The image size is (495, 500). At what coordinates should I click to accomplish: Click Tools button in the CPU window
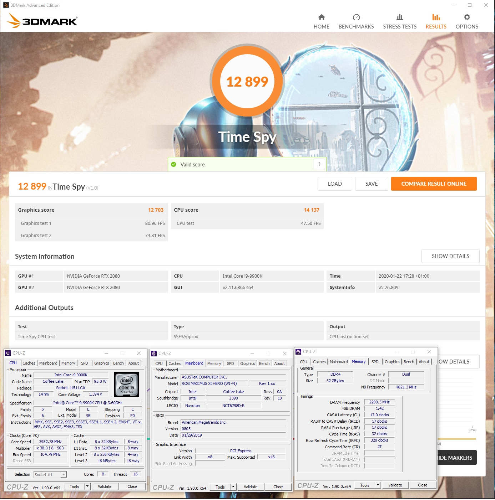[x=75, y=486]
